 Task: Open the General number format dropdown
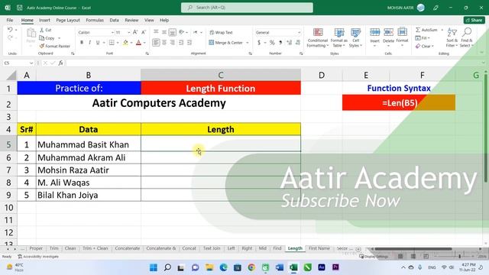299,32
